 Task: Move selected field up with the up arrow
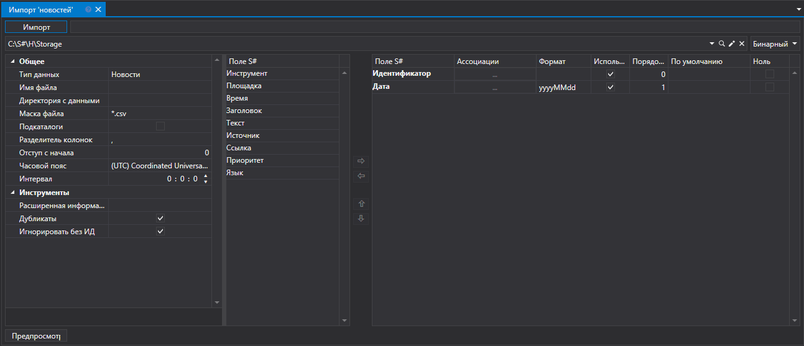pyautogui.click(x=361, y=204)
